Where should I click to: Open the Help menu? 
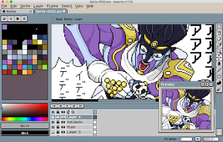point(90,6)
